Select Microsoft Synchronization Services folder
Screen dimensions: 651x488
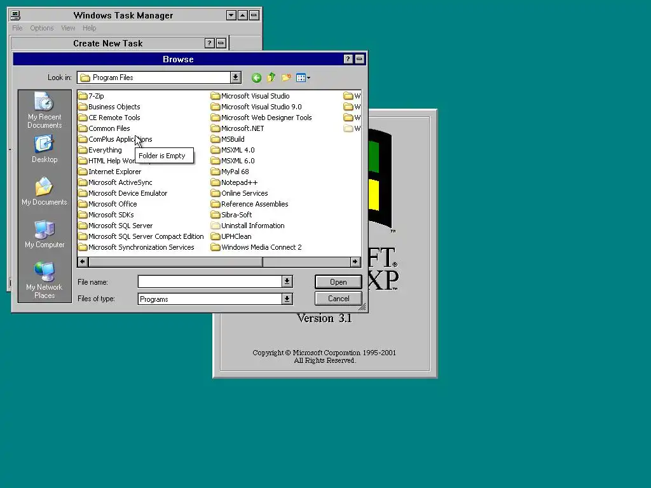(137, 247)
